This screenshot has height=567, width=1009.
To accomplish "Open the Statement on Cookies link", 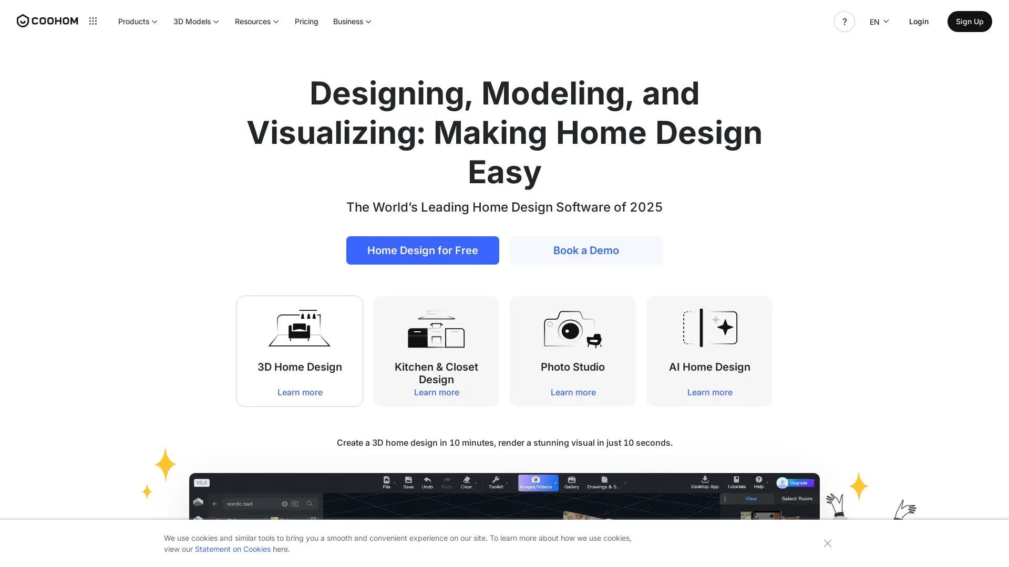I will pos(233,549).
